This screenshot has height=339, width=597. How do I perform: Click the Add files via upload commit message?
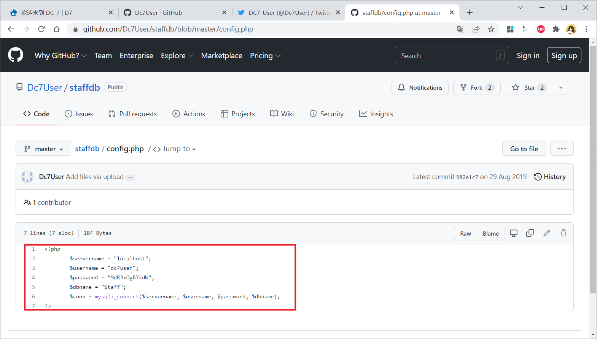[x=95, y=177]
